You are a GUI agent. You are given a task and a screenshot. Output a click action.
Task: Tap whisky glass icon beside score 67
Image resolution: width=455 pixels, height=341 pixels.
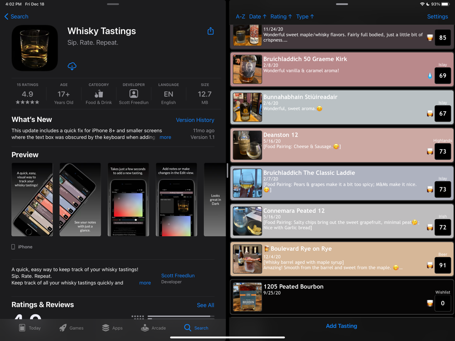click(x=430, y=113)
